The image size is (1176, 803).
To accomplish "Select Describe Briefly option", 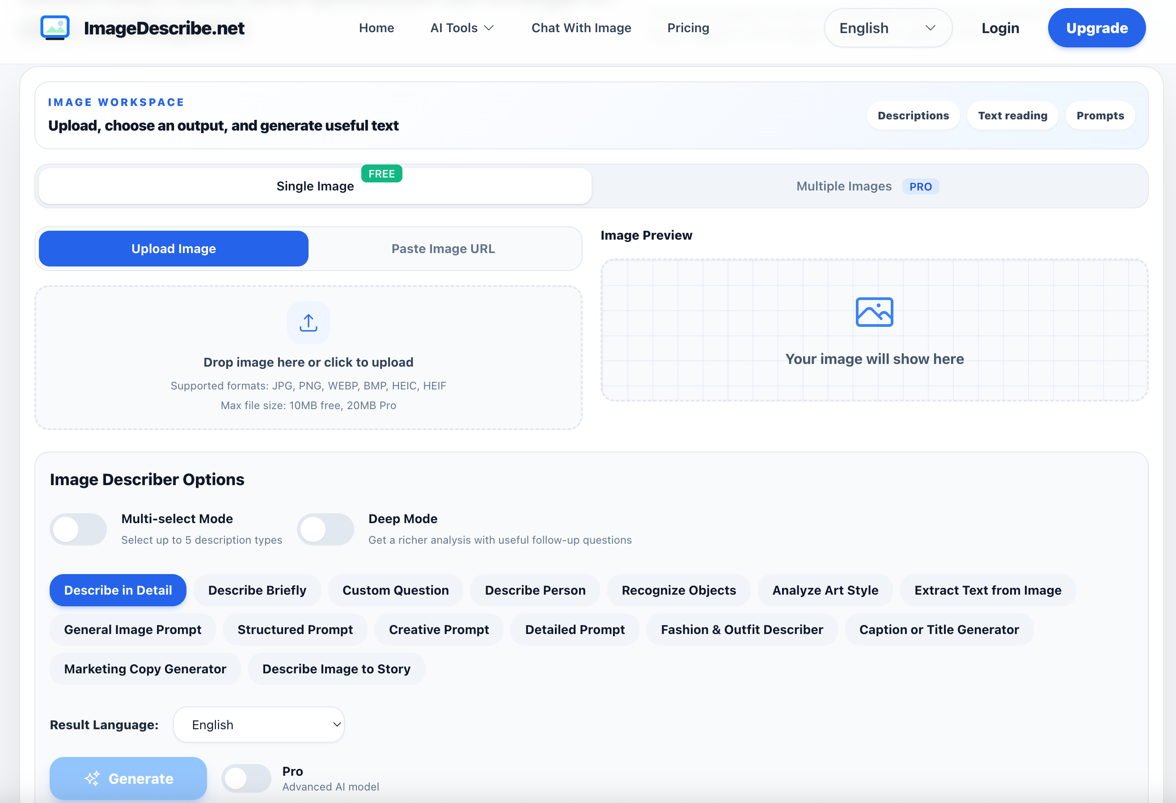I will 257,590.
